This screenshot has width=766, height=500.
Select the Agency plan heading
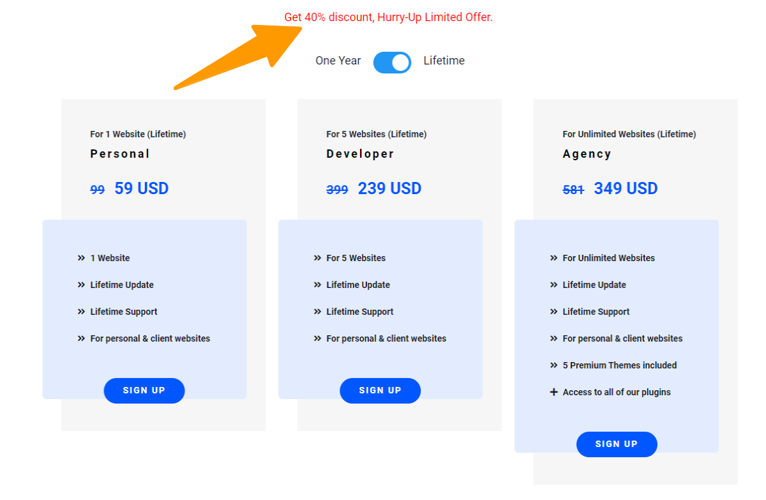coord(587,154)
